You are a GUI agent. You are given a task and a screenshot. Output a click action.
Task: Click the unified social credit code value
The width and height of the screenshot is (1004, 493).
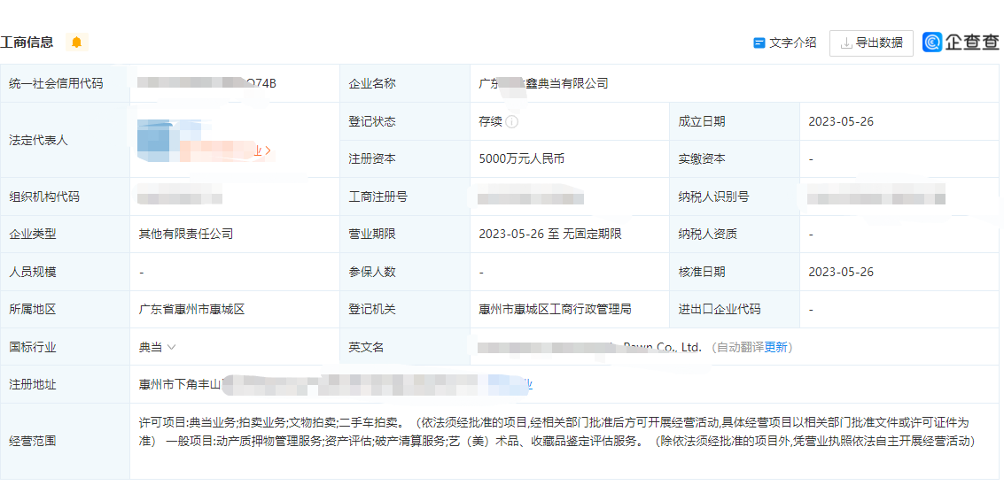coord(207,84)
